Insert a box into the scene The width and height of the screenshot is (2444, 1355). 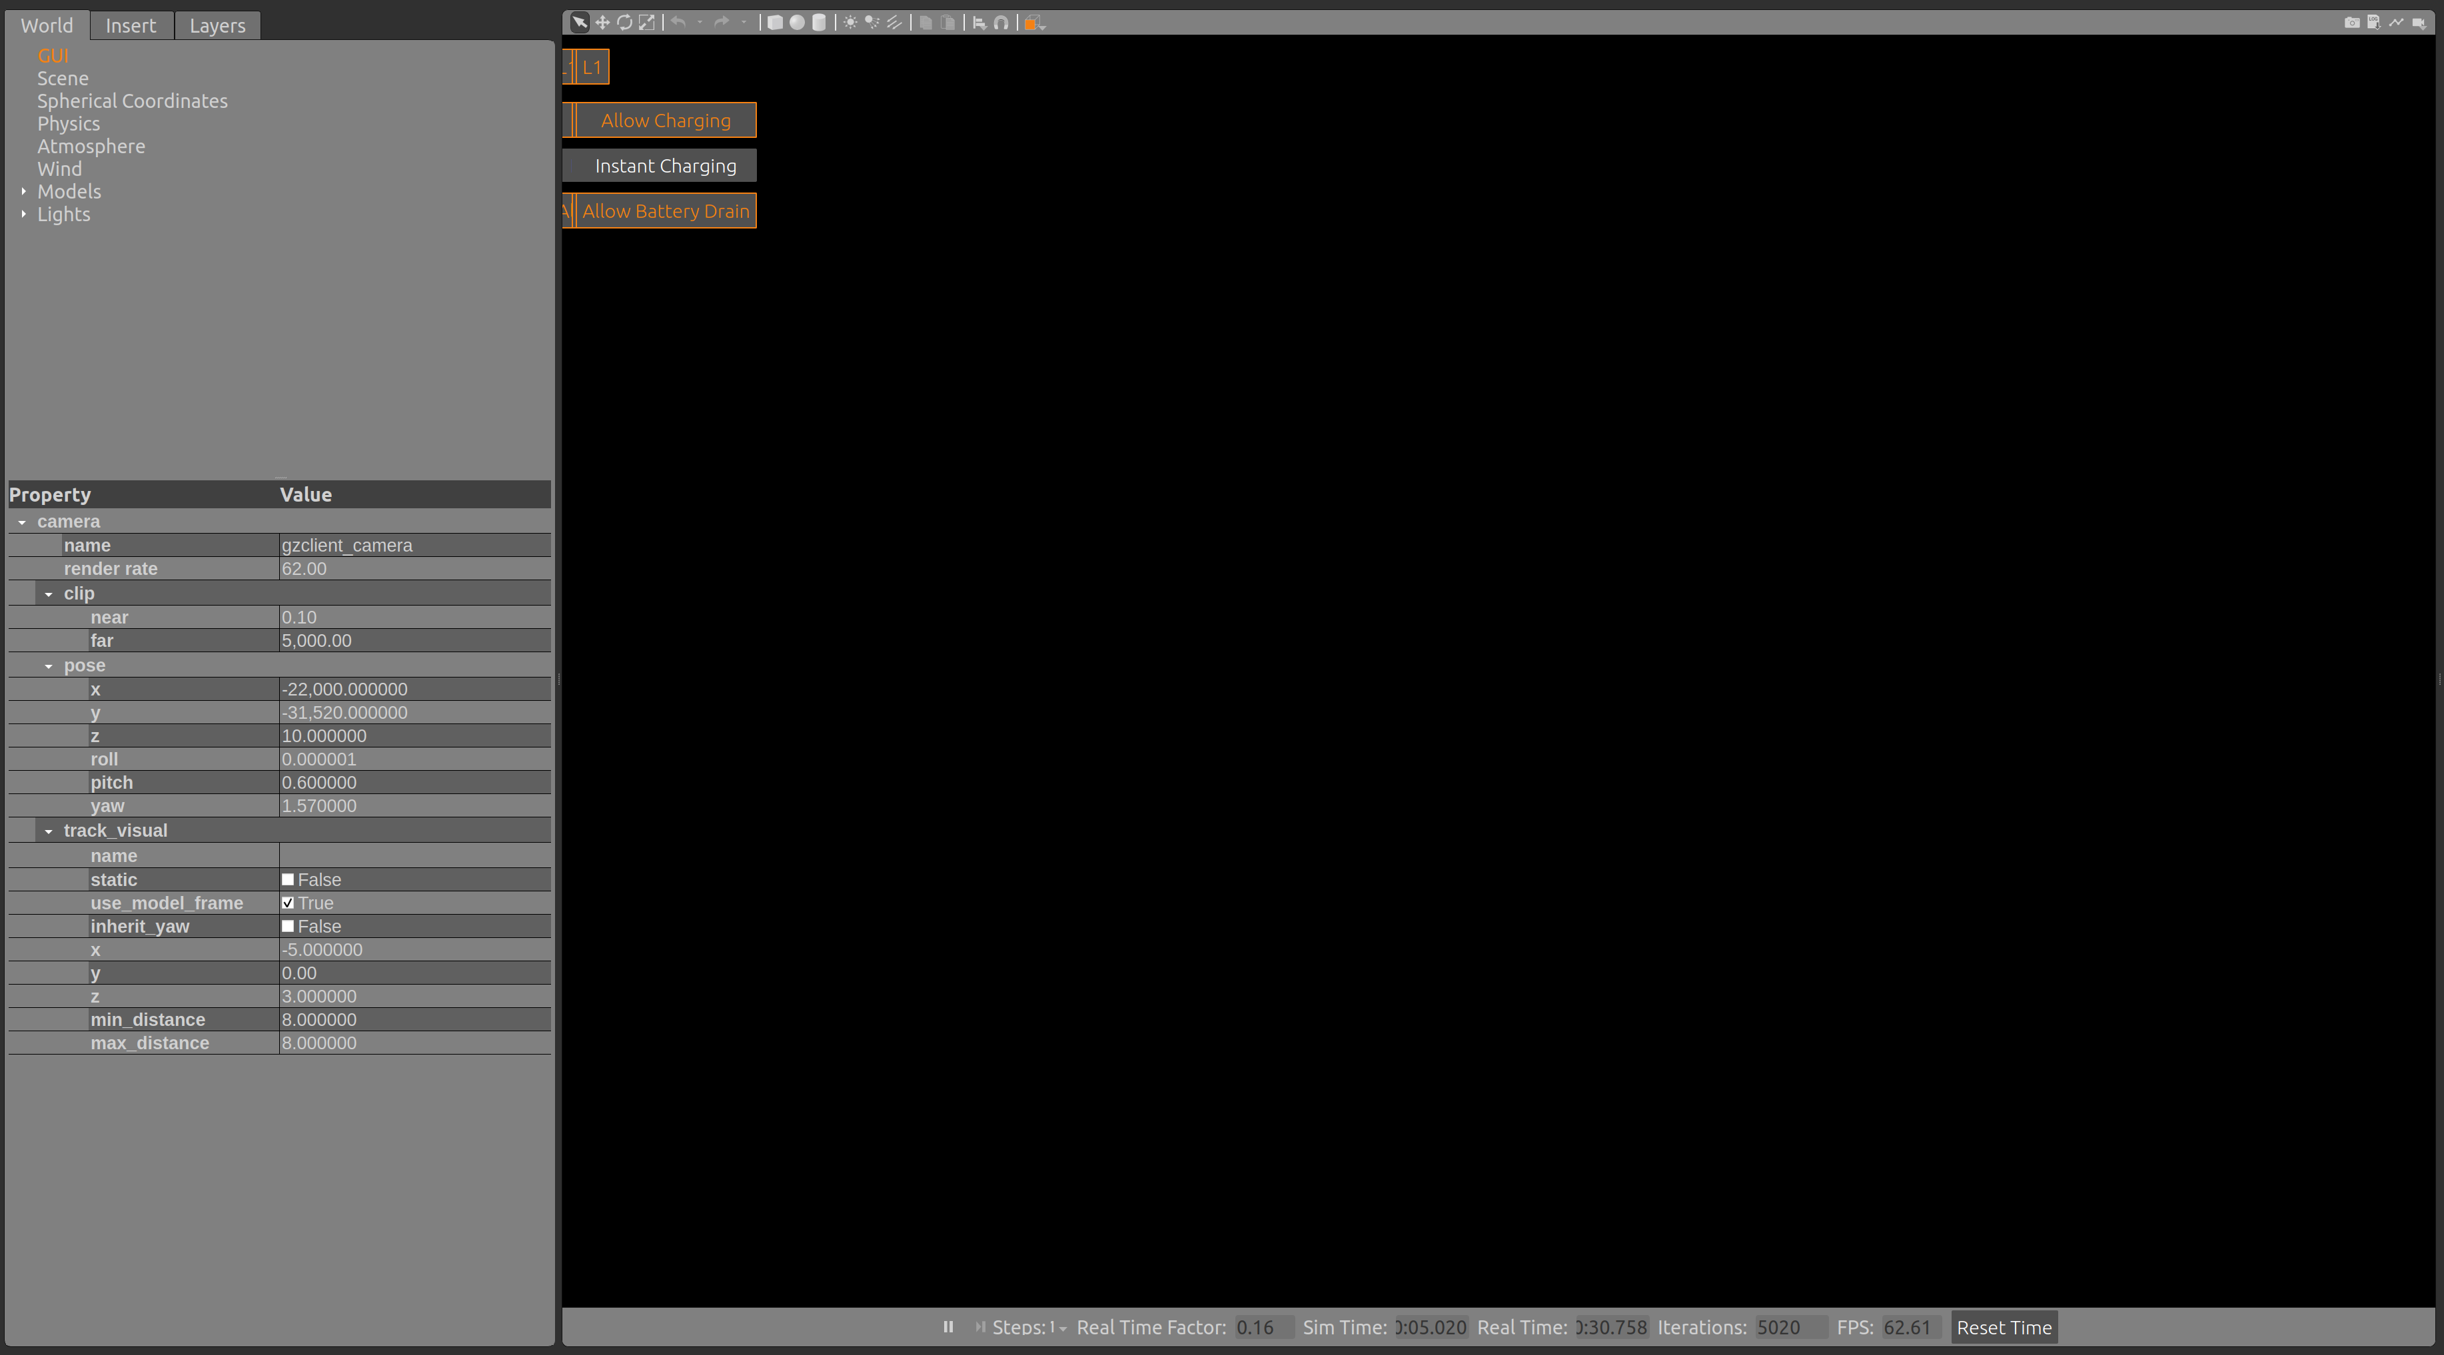[775, 22]
